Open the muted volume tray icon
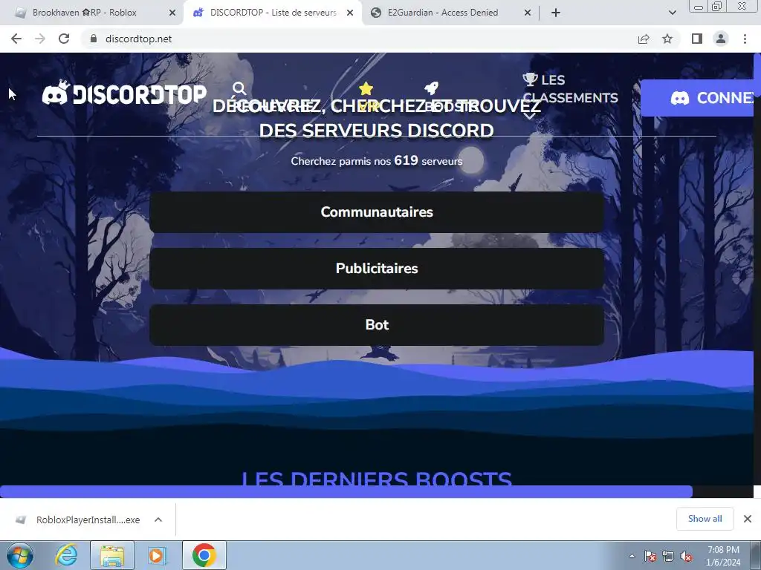Screen dimensions: 761x570 click(686, 556)
